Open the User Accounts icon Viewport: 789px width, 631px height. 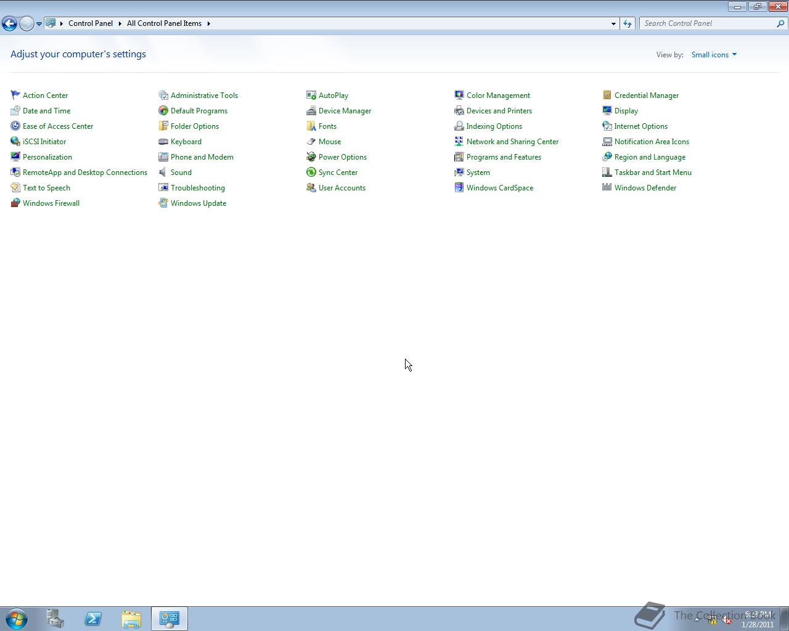(311, 187)
